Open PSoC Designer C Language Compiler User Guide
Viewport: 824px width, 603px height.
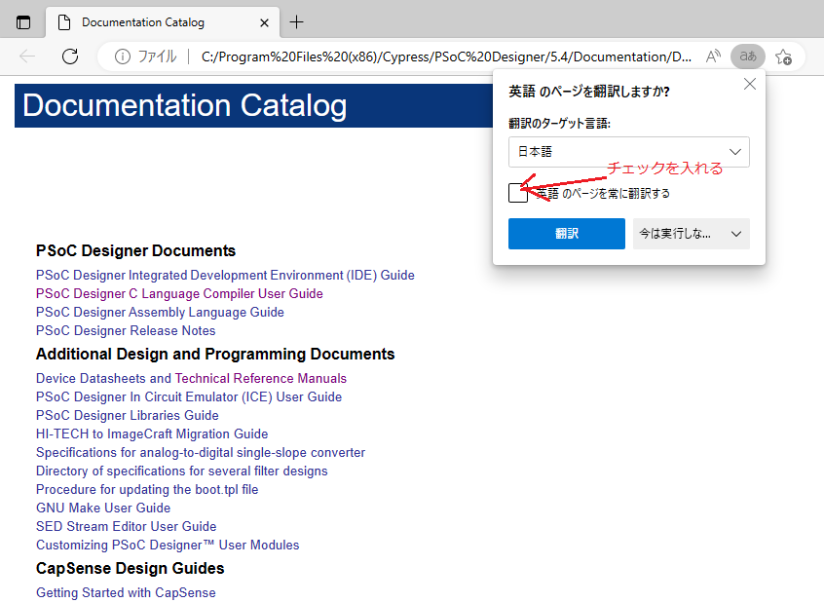179,293
